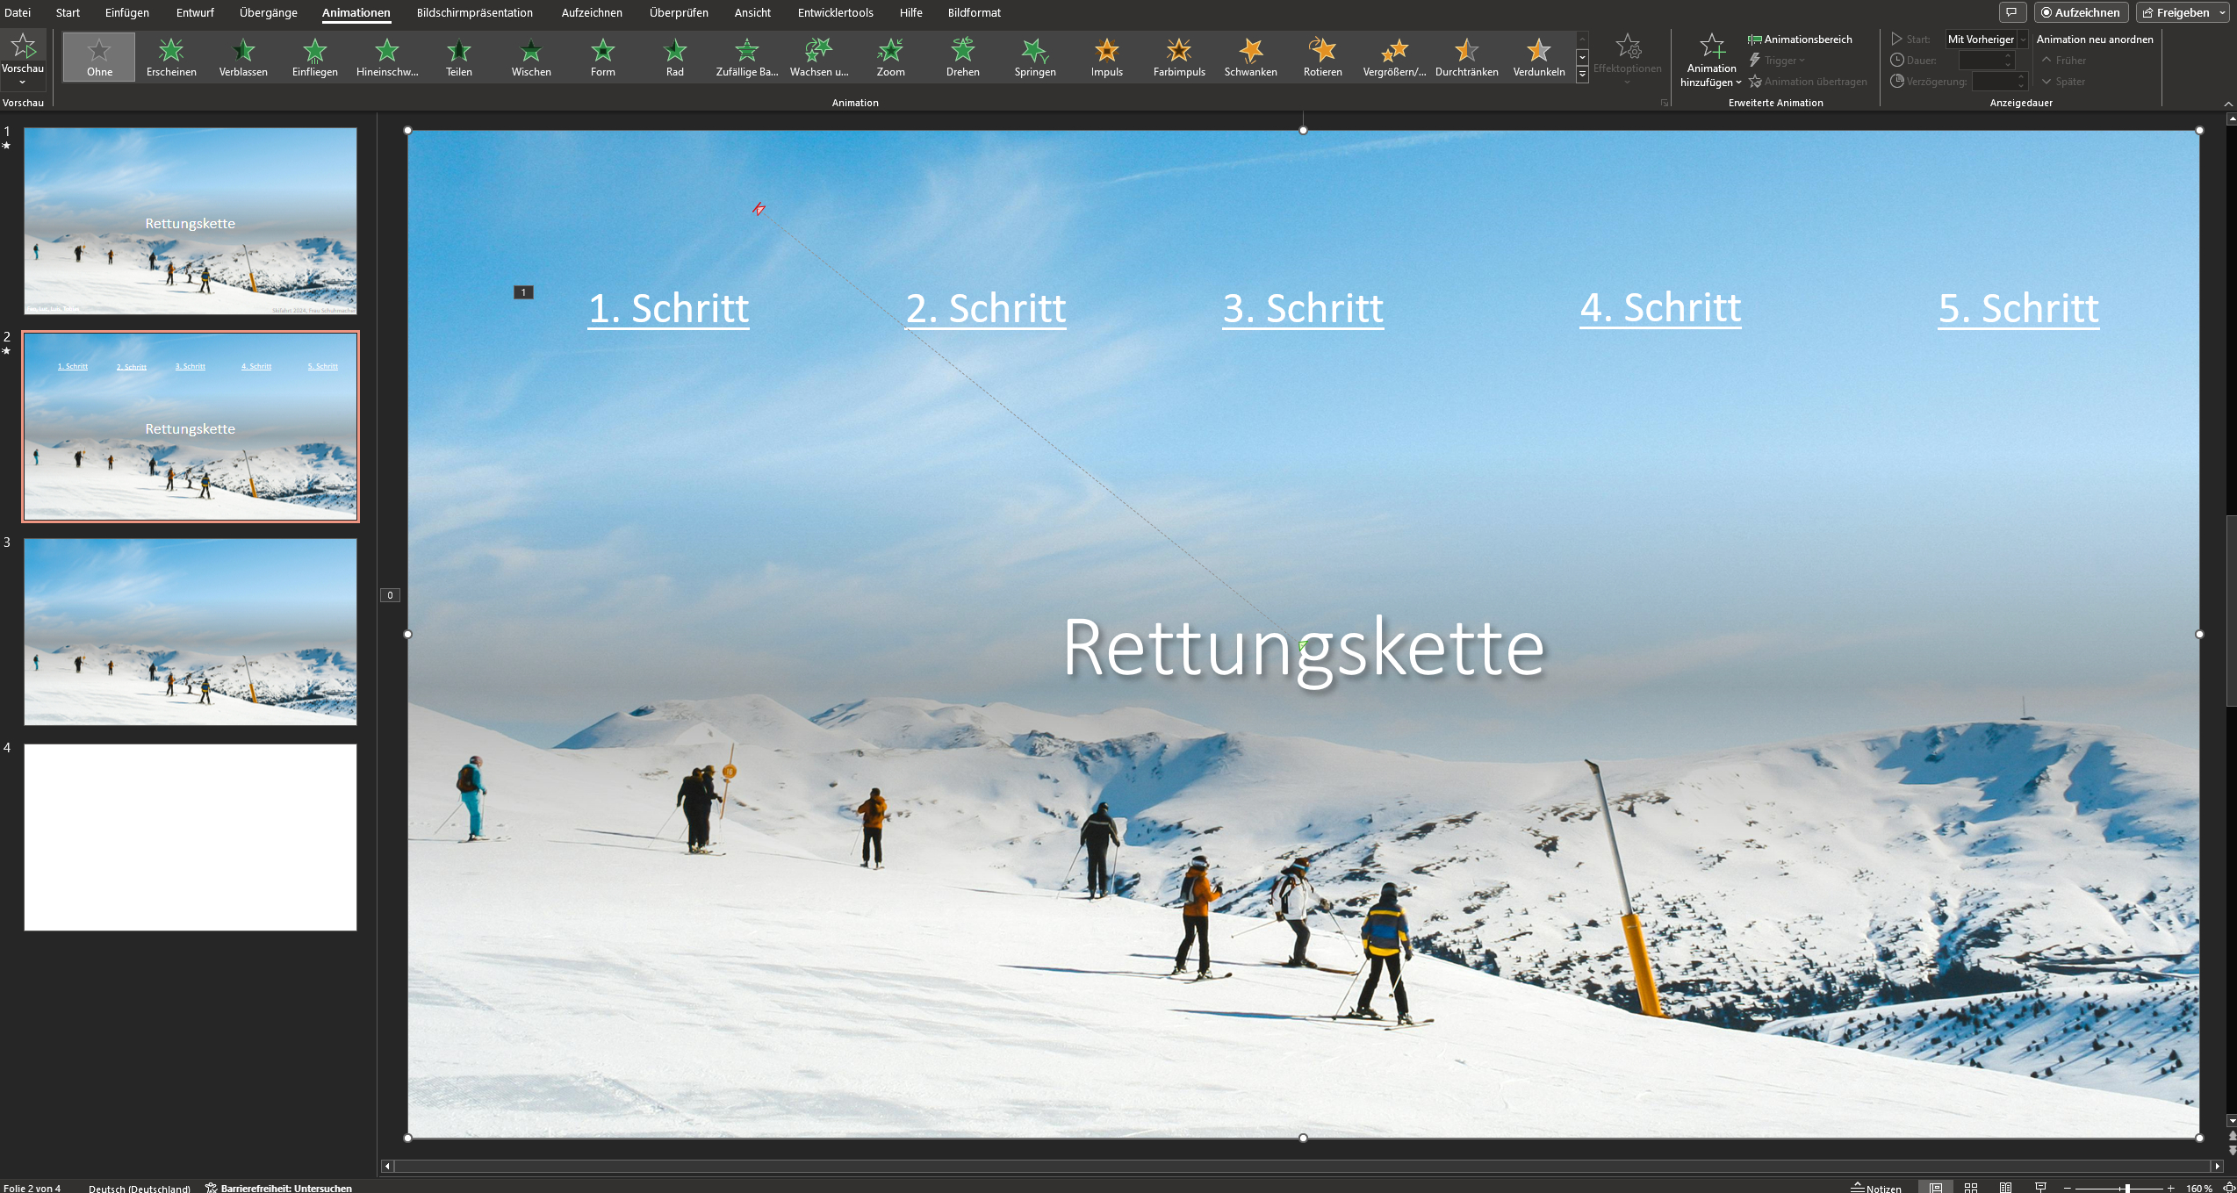Select the Farbimpuls emphasis animation
This screenshot has width=2237, height=1193.
click(1178, 57)
